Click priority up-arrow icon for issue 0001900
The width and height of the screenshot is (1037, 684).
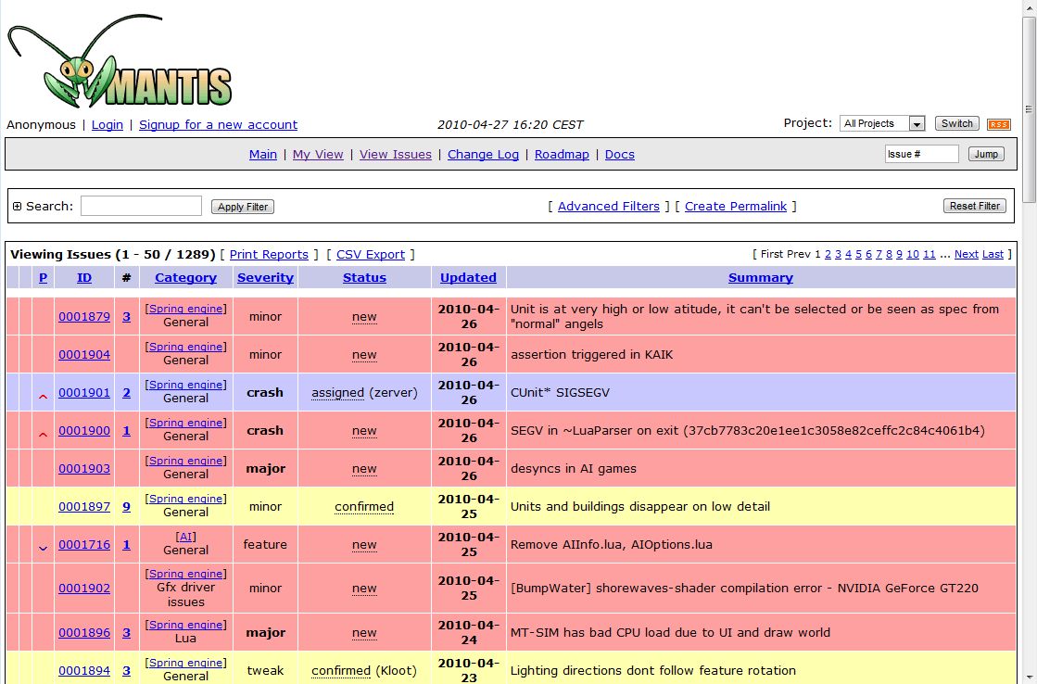[x=43, y=434]
